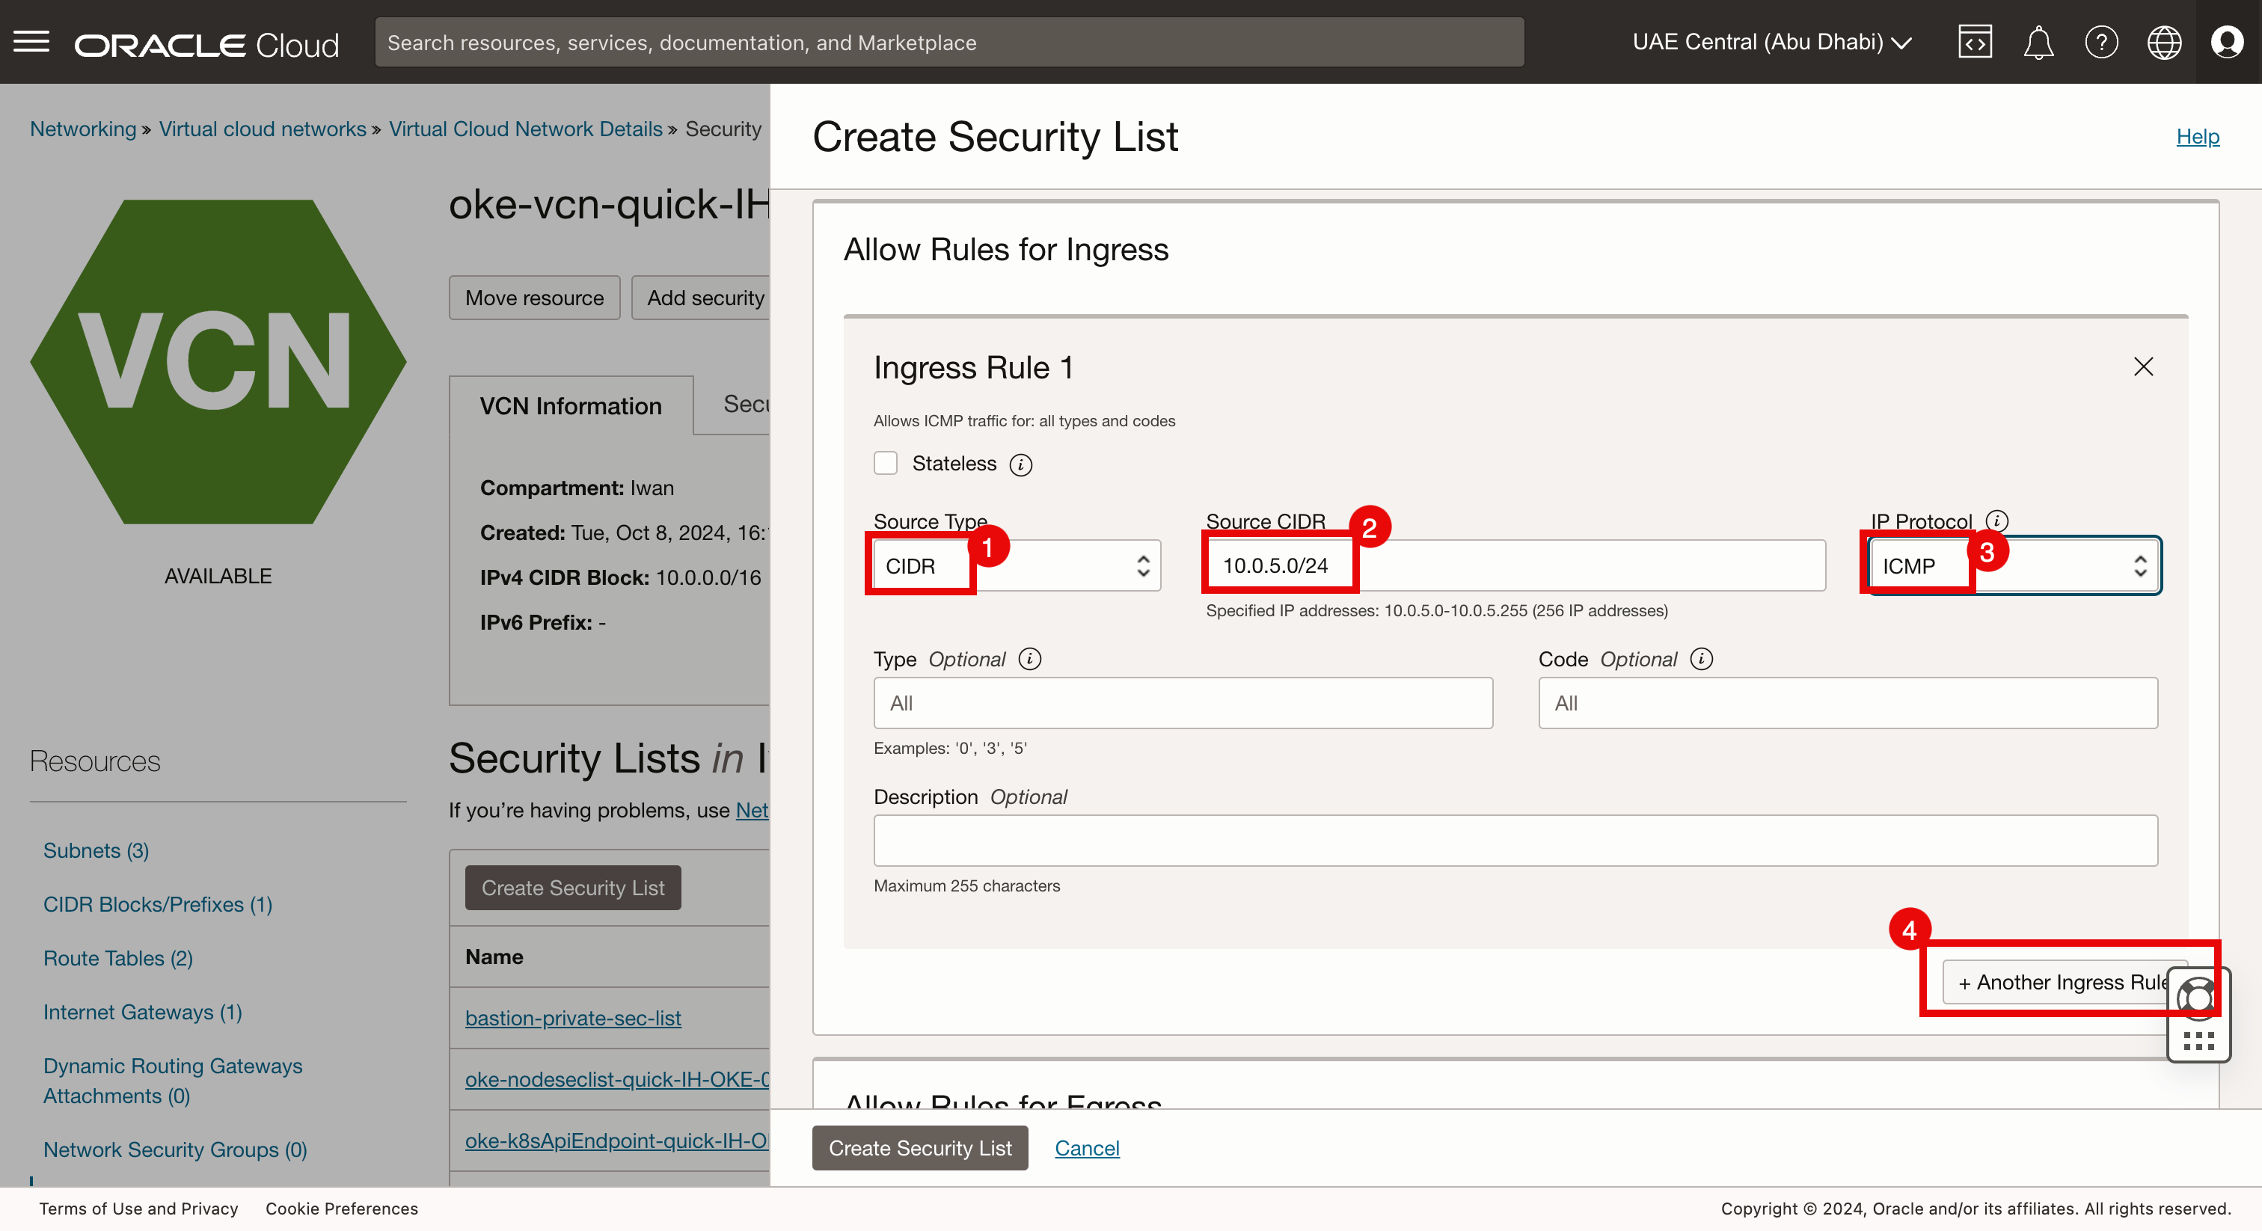Click the Source CIDR input field

(1581, 565)
